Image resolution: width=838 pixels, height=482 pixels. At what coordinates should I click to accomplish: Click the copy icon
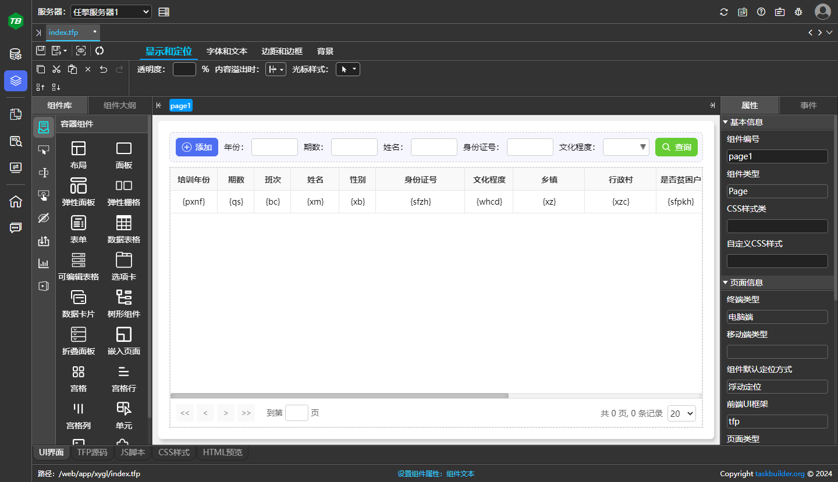tap(41, 69)
